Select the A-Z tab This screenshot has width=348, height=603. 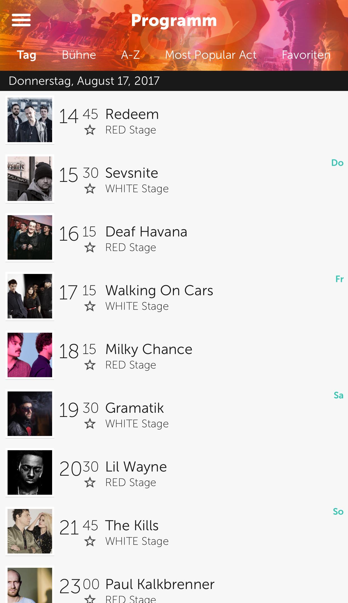[130, 55]
